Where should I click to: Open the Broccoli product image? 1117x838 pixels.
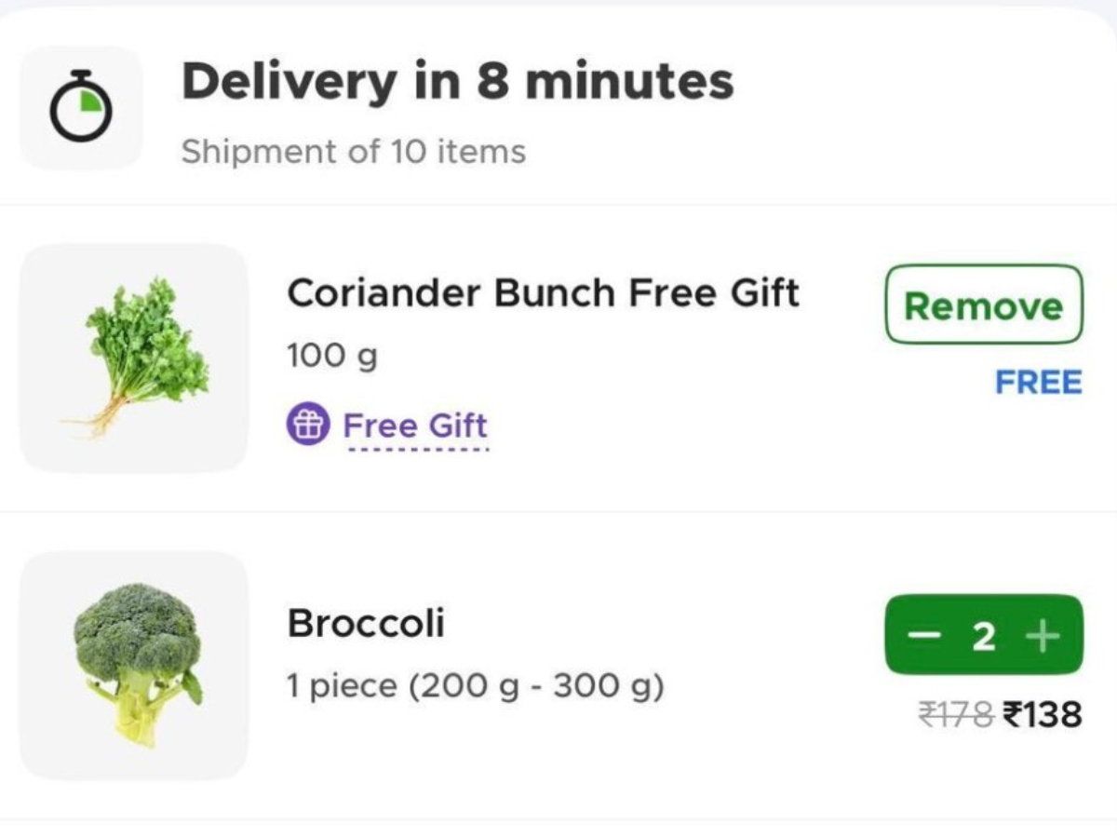tap(134, 665)
